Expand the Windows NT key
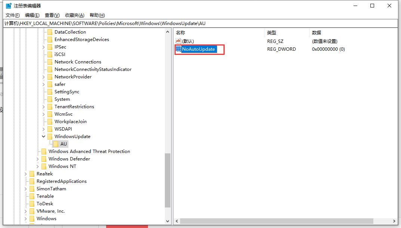This screenshot has height=228, width=401. tap(38, 166)
